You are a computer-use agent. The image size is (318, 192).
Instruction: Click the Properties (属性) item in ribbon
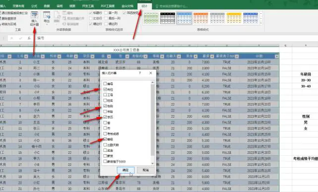click(x=68, y=13)
